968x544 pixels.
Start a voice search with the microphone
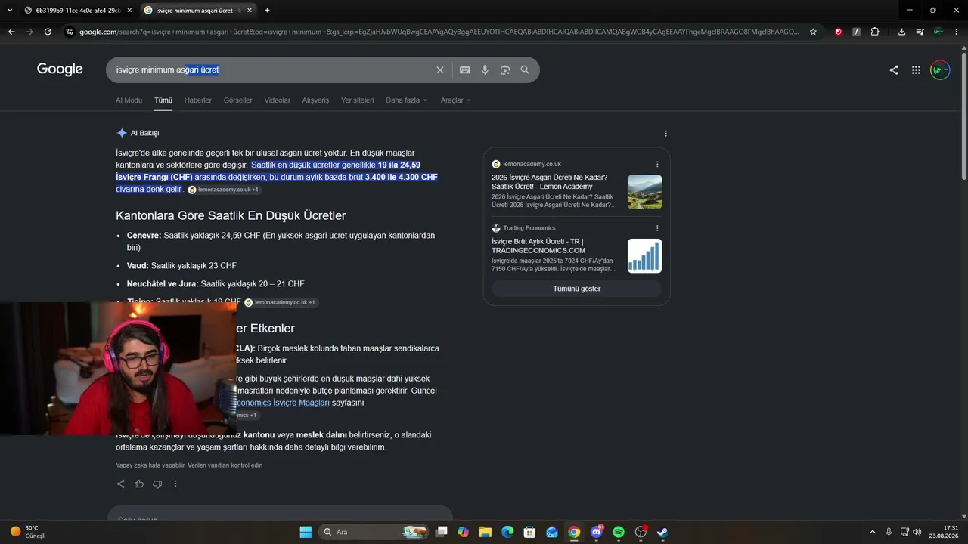point(485,70)
